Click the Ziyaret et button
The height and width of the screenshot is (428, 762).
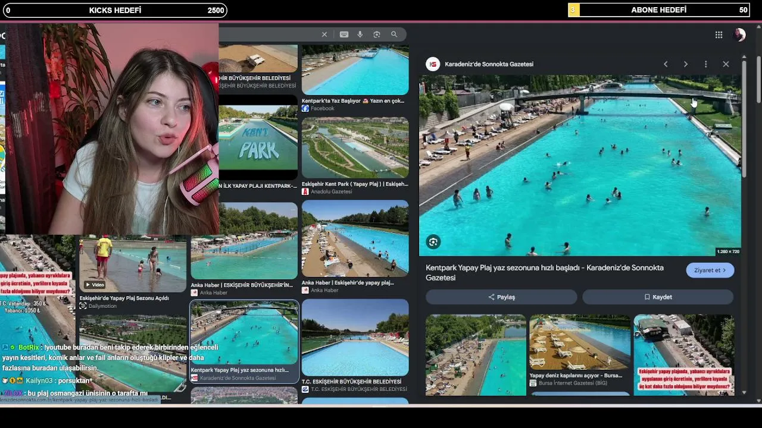[x=710, y=270]
